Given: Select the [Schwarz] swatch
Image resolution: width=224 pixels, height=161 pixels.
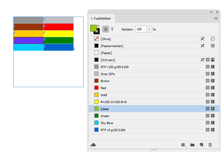Looking at the screenshot, I should [x=154, y=60].
